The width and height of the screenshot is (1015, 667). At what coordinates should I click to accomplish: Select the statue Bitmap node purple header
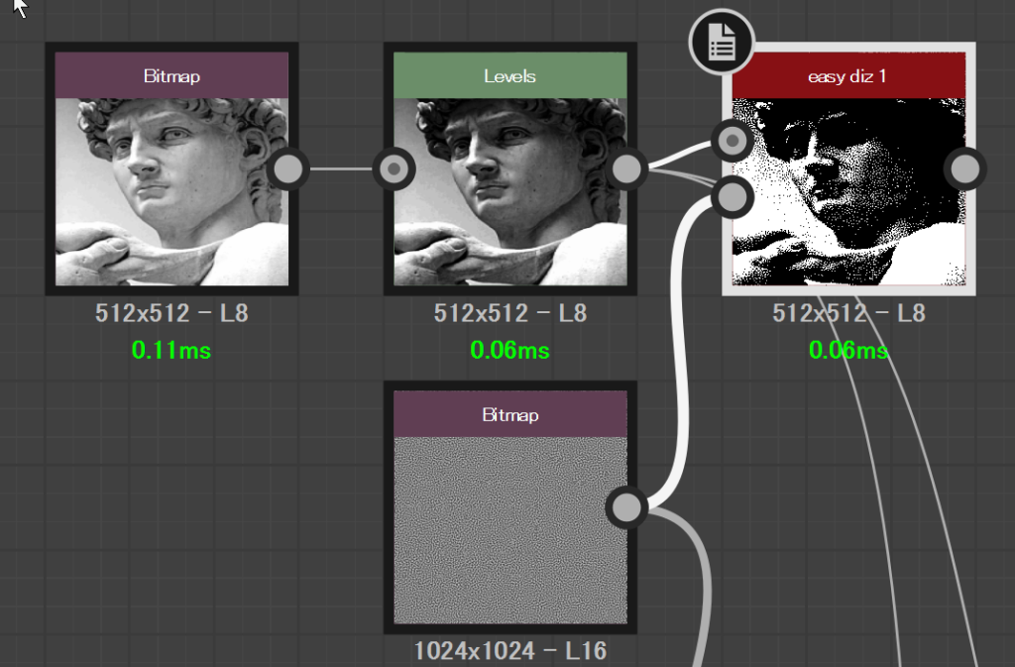tap(171, 75)
